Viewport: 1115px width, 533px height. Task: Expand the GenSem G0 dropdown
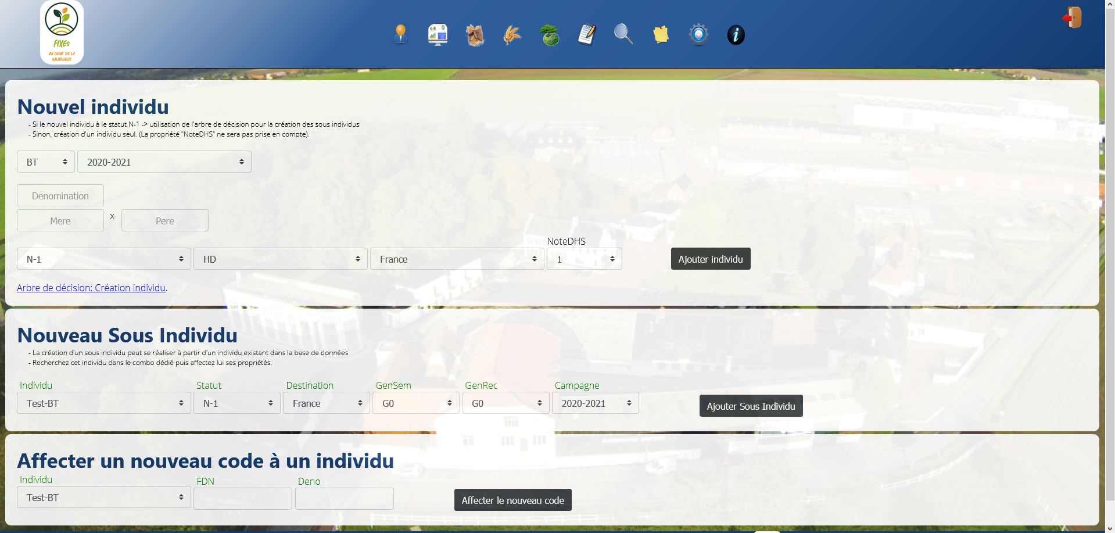(x=416, y=403)
